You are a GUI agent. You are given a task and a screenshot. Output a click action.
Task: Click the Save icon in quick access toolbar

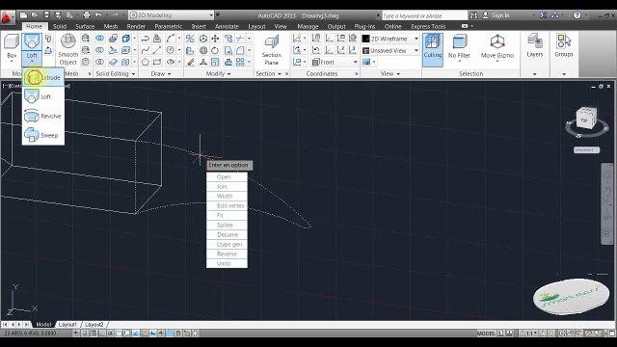(x=46, y=15)
